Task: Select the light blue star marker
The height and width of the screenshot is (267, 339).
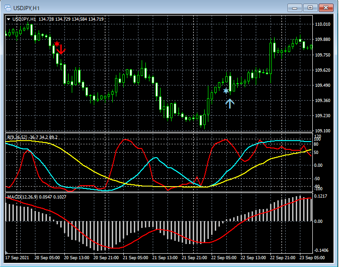Action: pyautogui.click(x=226, y=91)
